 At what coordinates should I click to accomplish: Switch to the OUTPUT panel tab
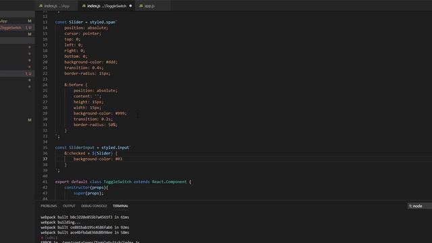69,206
